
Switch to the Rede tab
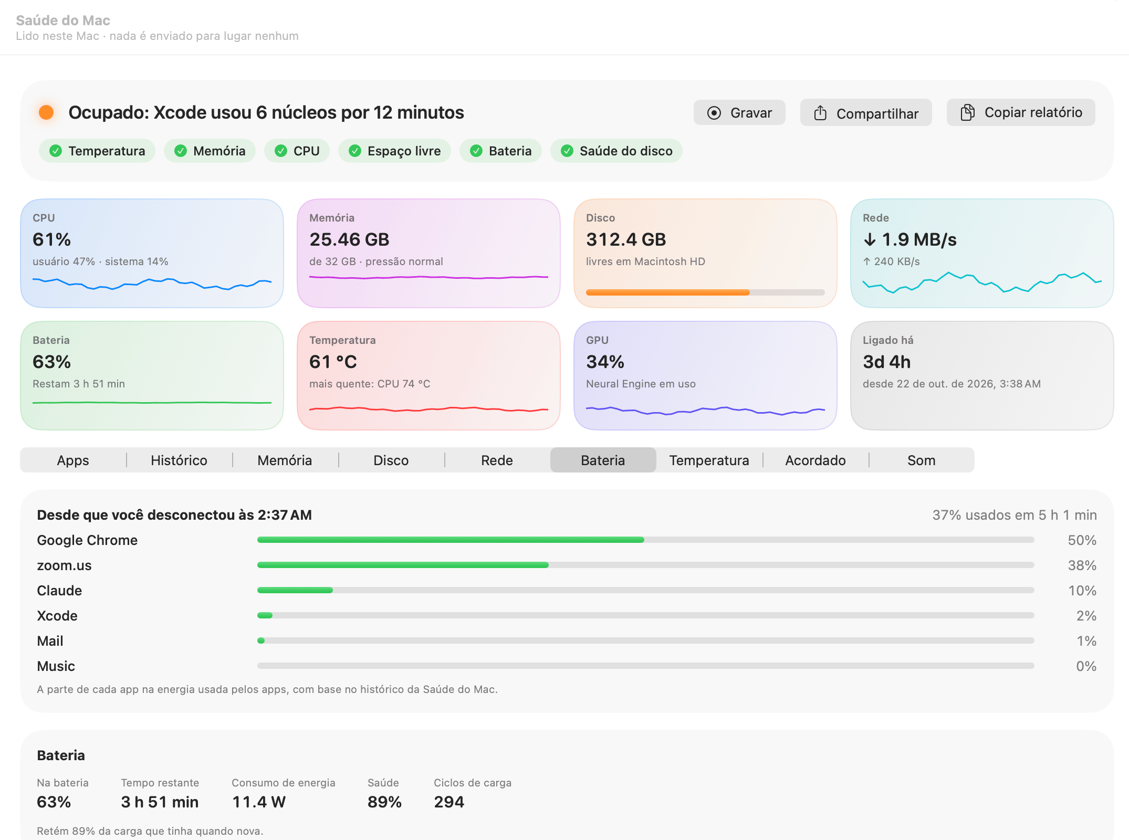497,460
